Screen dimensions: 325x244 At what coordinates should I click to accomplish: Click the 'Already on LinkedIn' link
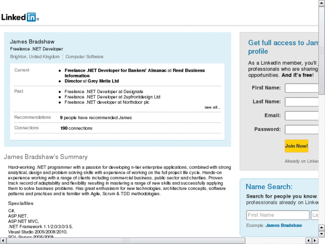coord(302,161)
